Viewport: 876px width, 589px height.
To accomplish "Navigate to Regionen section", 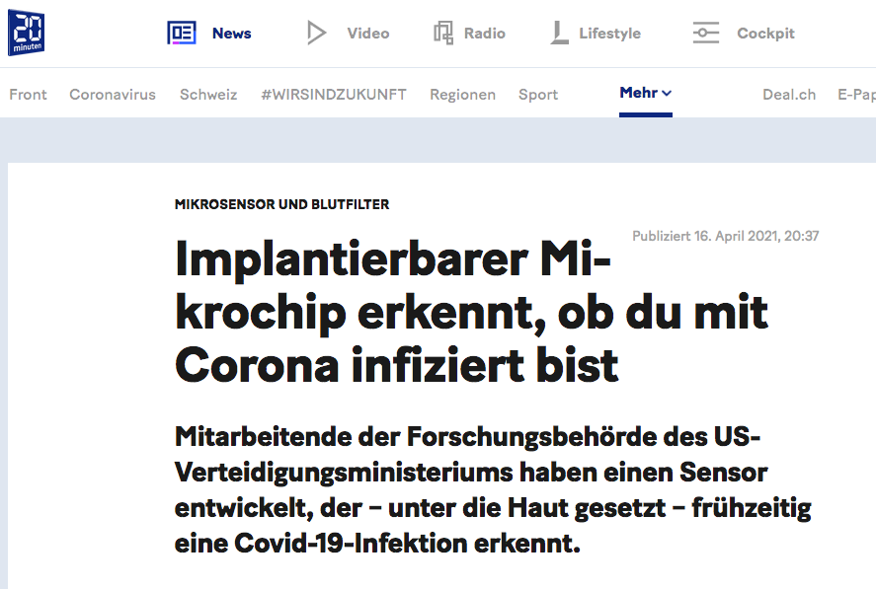I will [x=462, y=95].
